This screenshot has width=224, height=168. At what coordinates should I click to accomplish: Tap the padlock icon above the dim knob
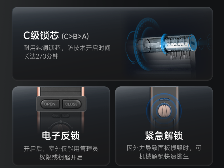pyautogui.click(x=61, y=121)
